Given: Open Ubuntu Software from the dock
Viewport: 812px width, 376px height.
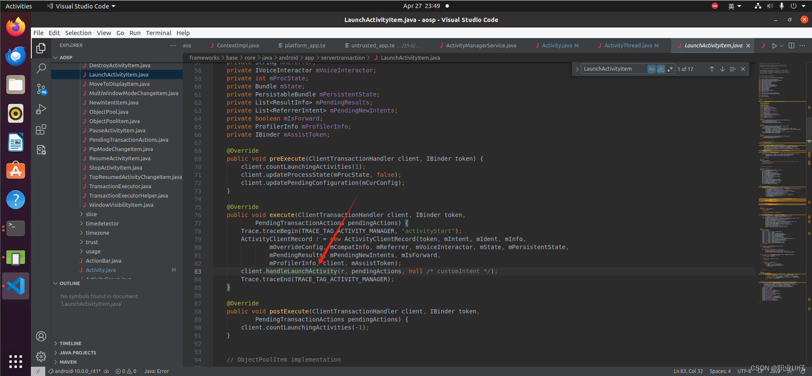Looking at the screenshot, I should 16,171.
